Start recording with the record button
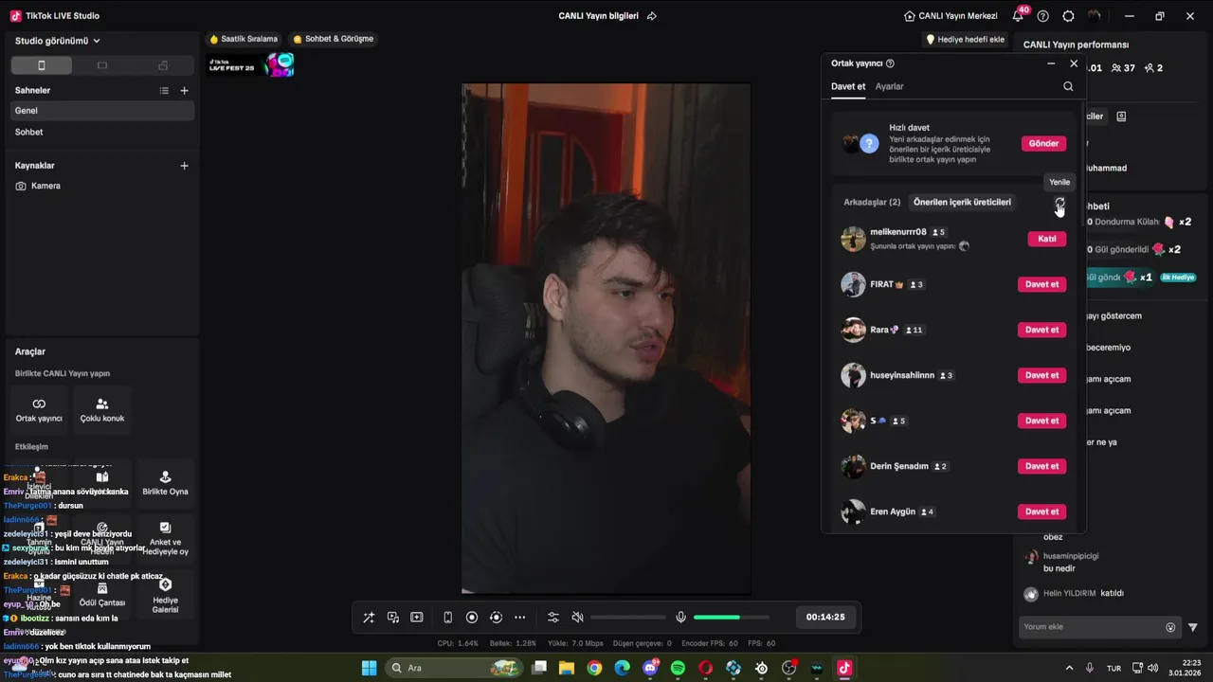 pyautogui.click(x=472, y=618)
